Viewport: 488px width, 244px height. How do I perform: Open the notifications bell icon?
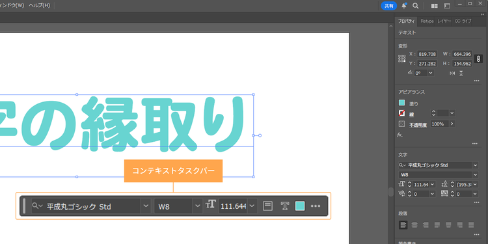point(404,6)
